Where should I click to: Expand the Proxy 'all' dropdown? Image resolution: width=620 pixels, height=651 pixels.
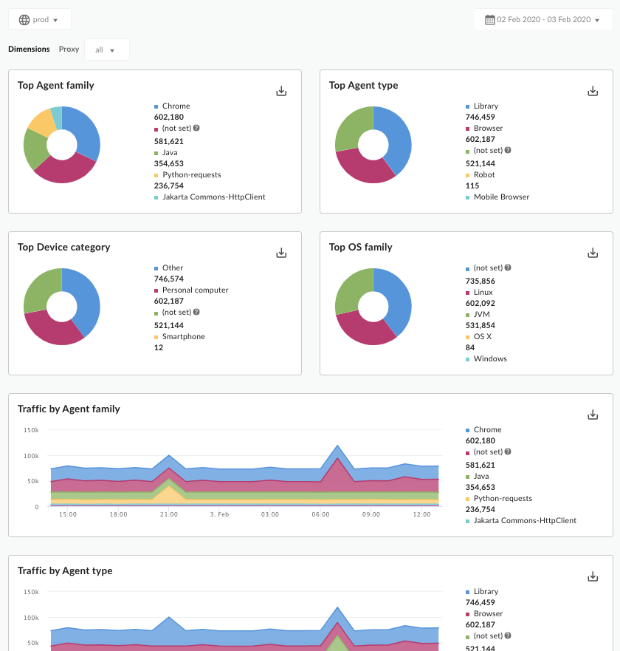tap(106, 50)
